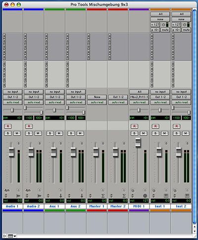
Task: Click the 'Audio 1' track name
Action: (12, 206)
